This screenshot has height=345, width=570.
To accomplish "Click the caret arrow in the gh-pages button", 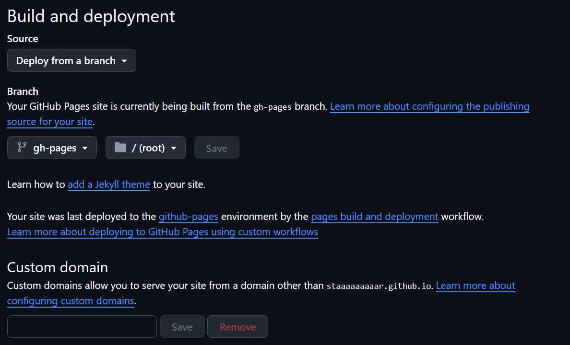I will (x=85, y=148).
